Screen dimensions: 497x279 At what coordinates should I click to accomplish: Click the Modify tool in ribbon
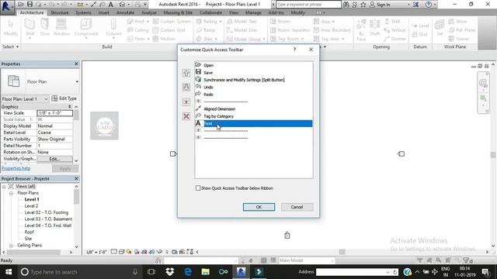[x=11, y=28]
